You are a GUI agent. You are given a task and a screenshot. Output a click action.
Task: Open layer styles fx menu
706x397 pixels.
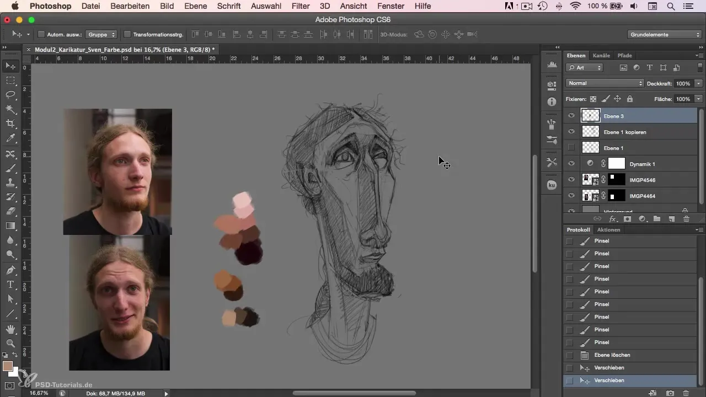613,219
